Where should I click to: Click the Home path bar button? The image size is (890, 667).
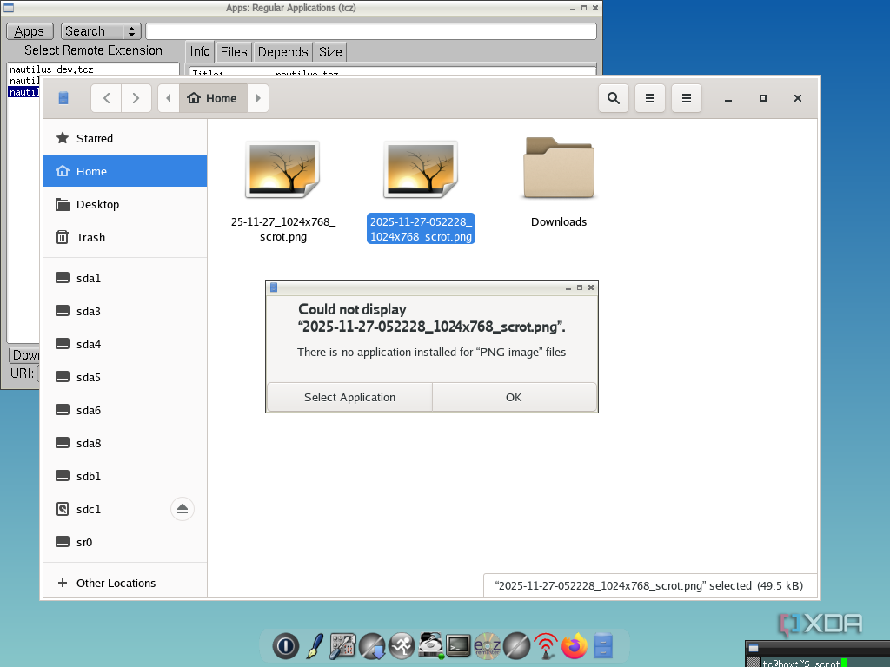214,98
